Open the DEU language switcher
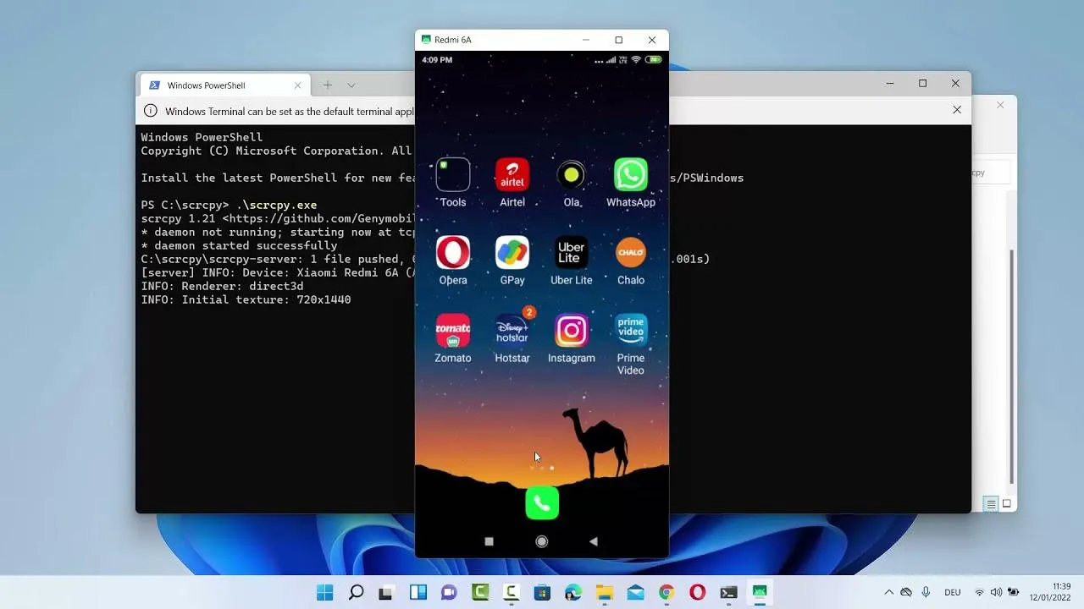 click(952, 593)
